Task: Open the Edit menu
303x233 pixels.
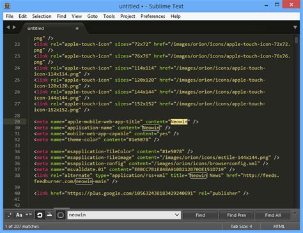Action: coord(22,17)
